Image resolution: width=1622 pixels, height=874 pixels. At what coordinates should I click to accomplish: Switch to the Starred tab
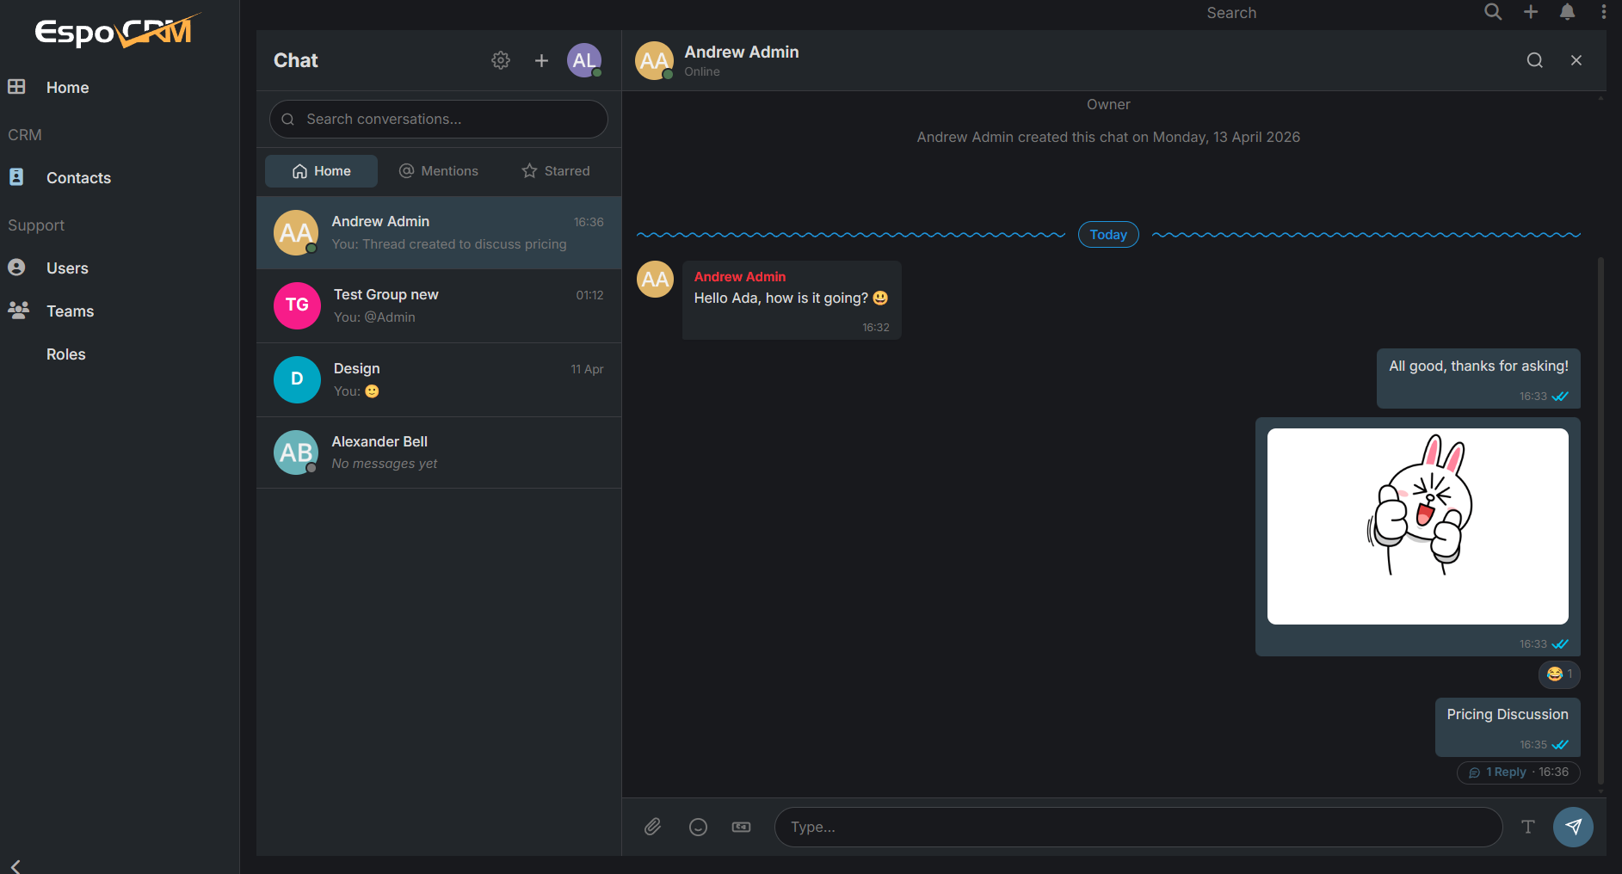click(x=556, y=171)
